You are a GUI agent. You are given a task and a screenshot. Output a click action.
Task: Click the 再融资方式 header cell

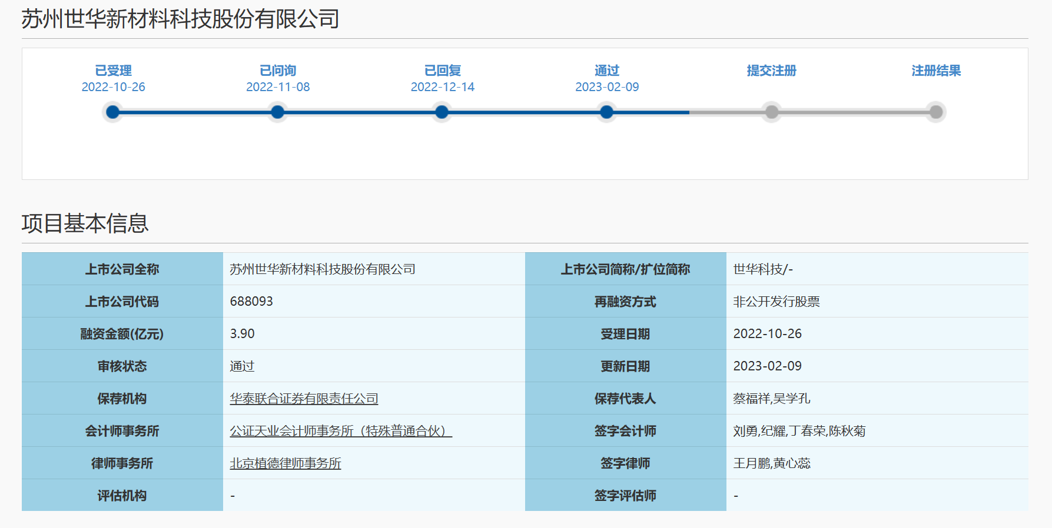[x=626, y=301]
